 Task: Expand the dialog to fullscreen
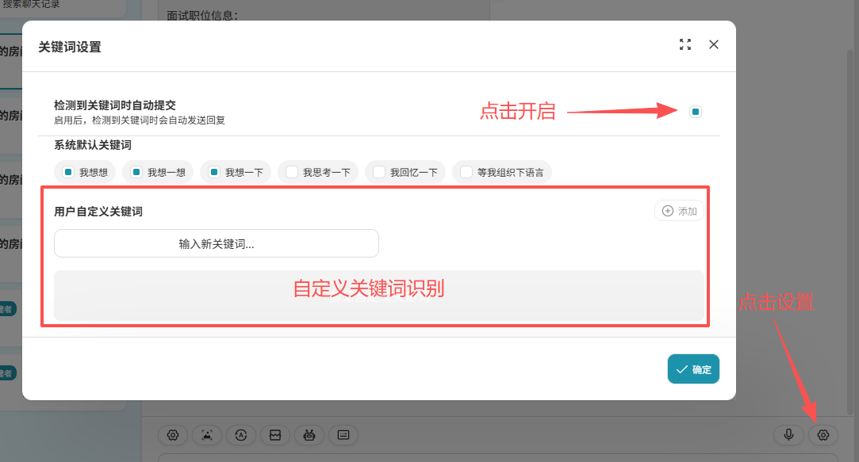(685, 44)
